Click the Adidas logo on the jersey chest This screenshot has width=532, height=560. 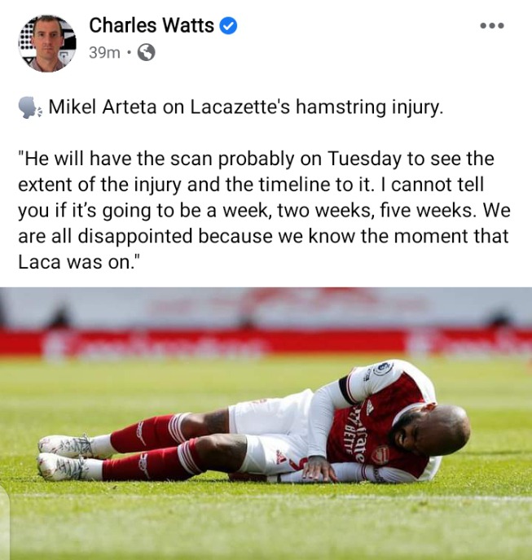pos(368,408)
